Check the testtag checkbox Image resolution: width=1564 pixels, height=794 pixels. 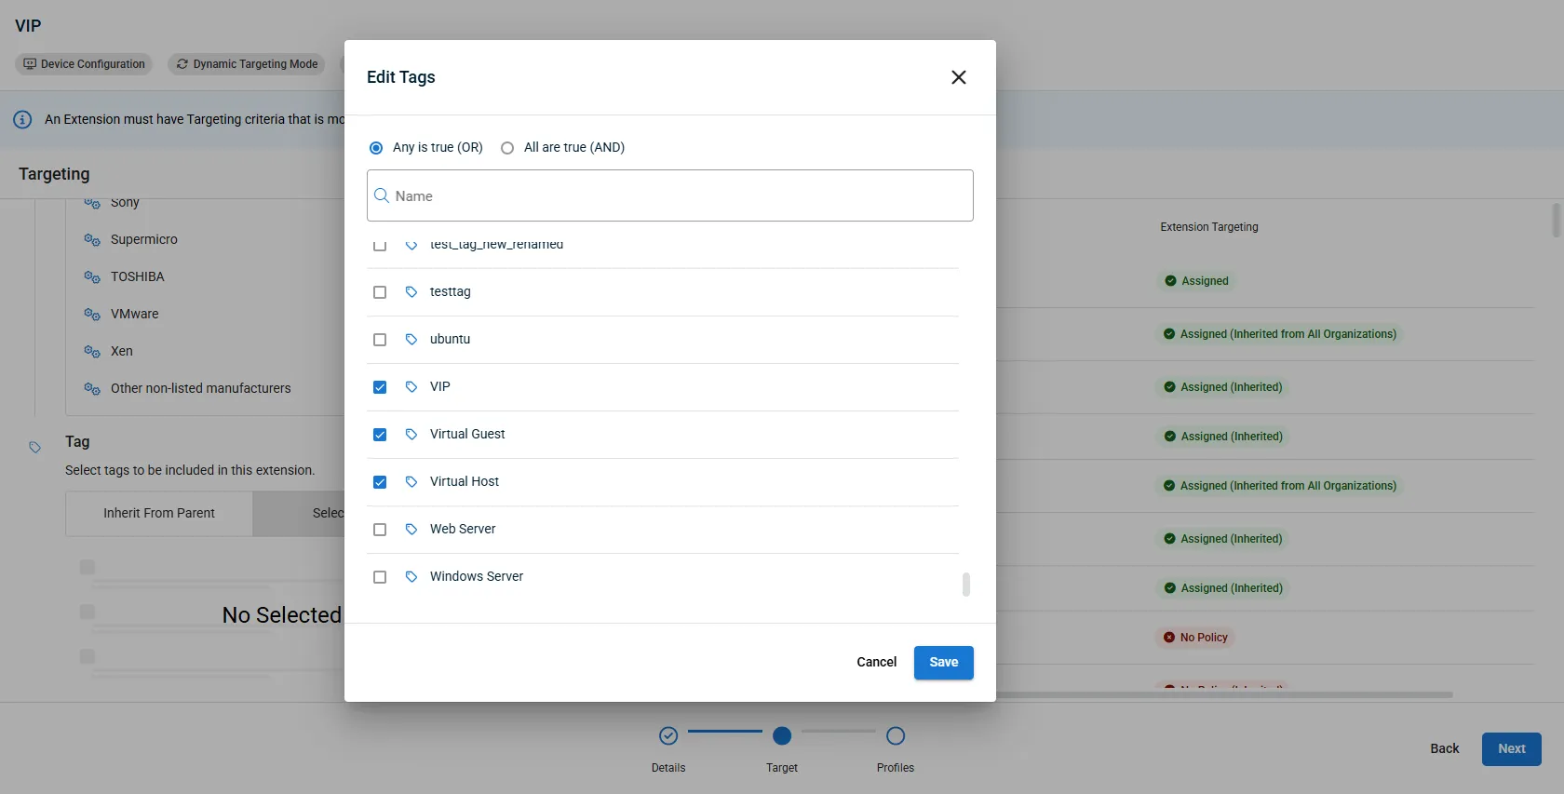pyautogui.click(x=380, y=292)
